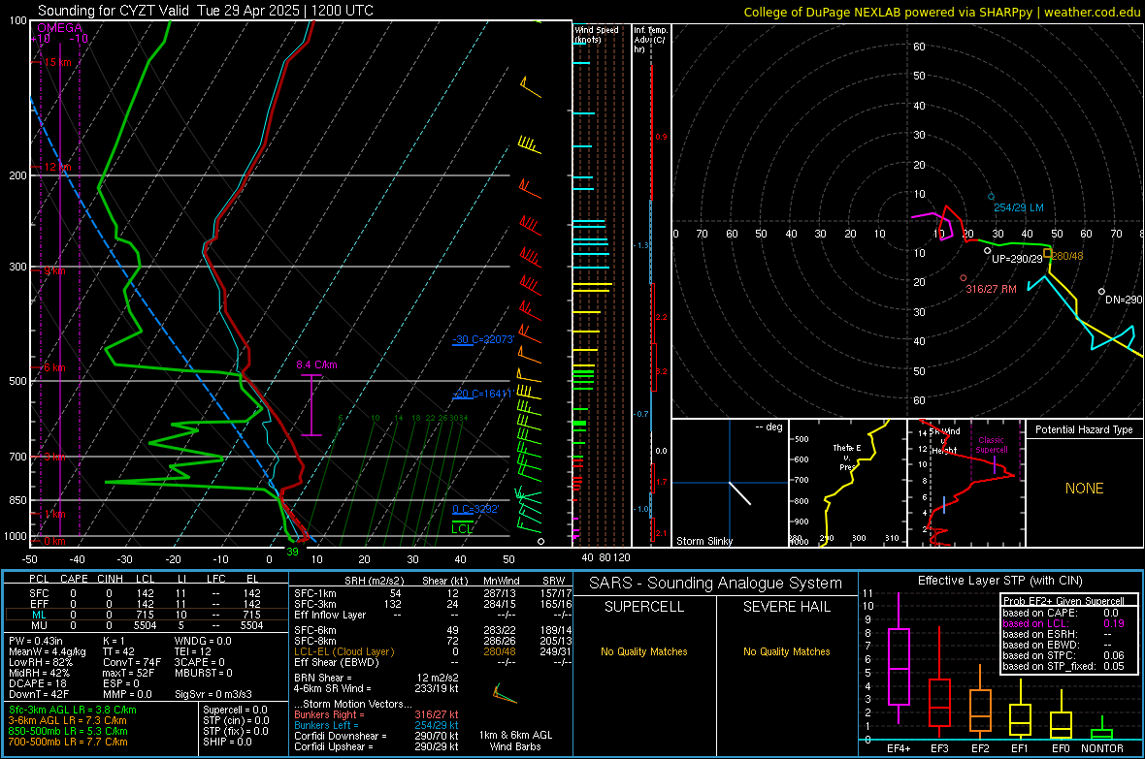Select the magenta OMEGA label
The height and width of the screenshot is (759, 1145).
point(60,28)
